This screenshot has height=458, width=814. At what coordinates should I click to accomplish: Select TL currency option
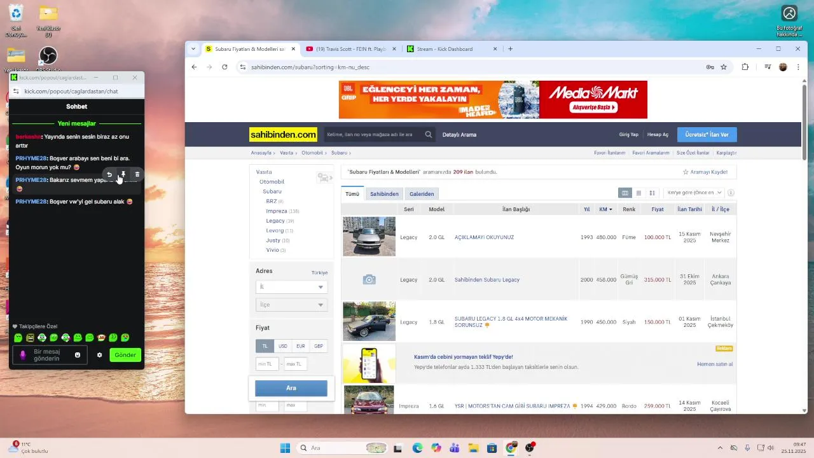click(265, 346)
